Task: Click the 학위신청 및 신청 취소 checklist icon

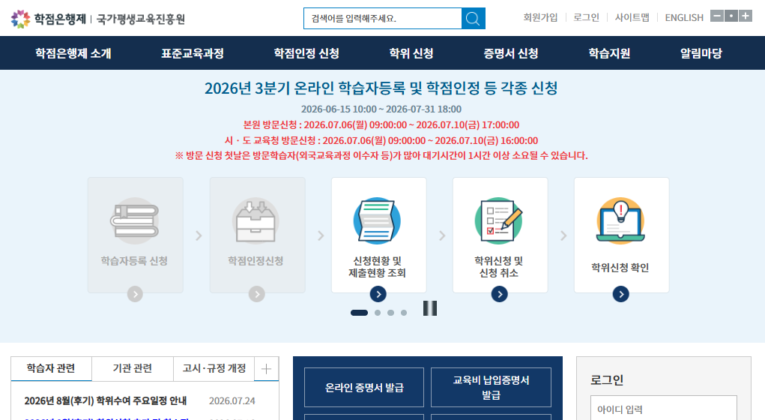Action: coord(498,220)
